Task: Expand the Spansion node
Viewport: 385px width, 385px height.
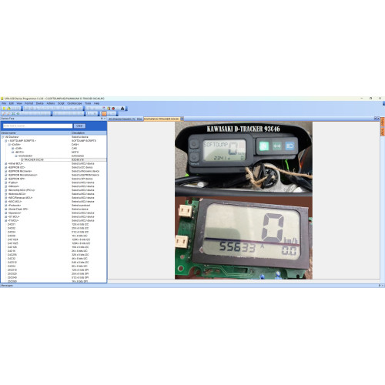Action: [x=6, y=213]
